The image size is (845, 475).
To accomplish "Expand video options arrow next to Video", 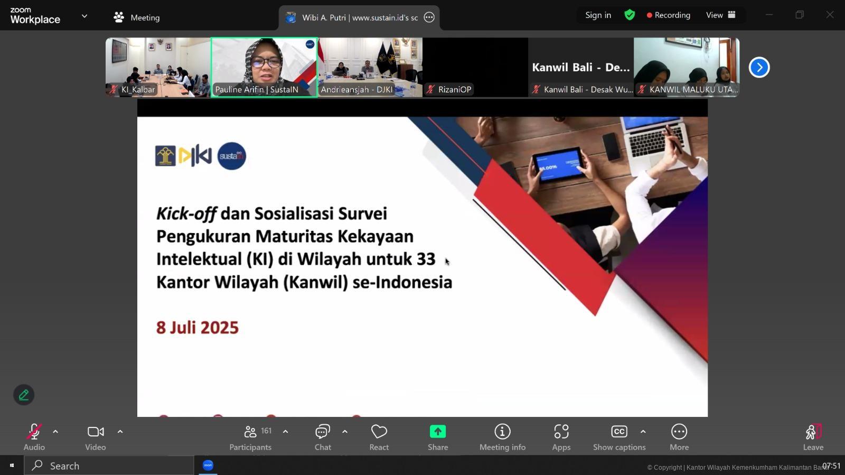I will coord(120,432).
